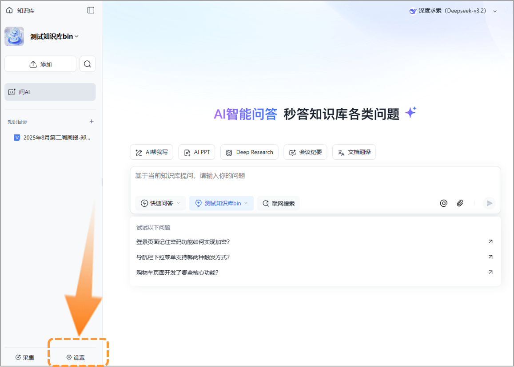This screenshot has height=367, width=514.
Task: Enable 联网搜索 web search mode
Action: [x=278, y=203]
